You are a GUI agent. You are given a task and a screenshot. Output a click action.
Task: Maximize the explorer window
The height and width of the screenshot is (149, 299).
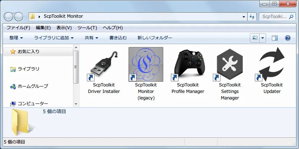(274, 4)
